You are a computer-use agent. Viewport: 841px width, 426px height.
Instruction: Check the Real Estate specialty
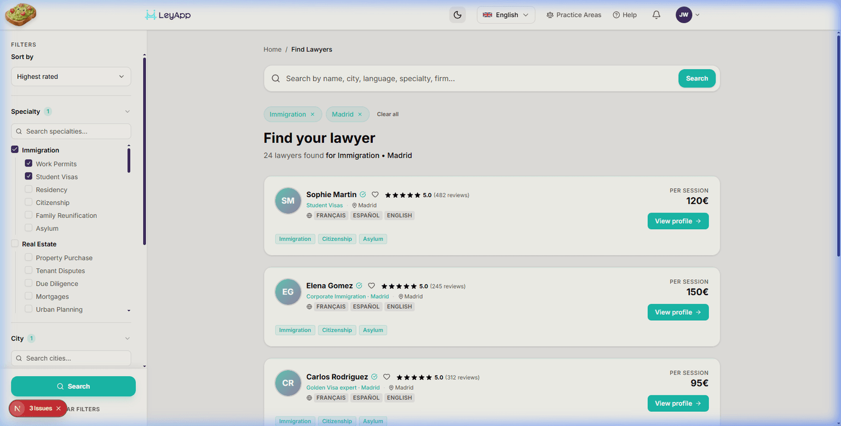pyautogui.click(x=15, y=244)
